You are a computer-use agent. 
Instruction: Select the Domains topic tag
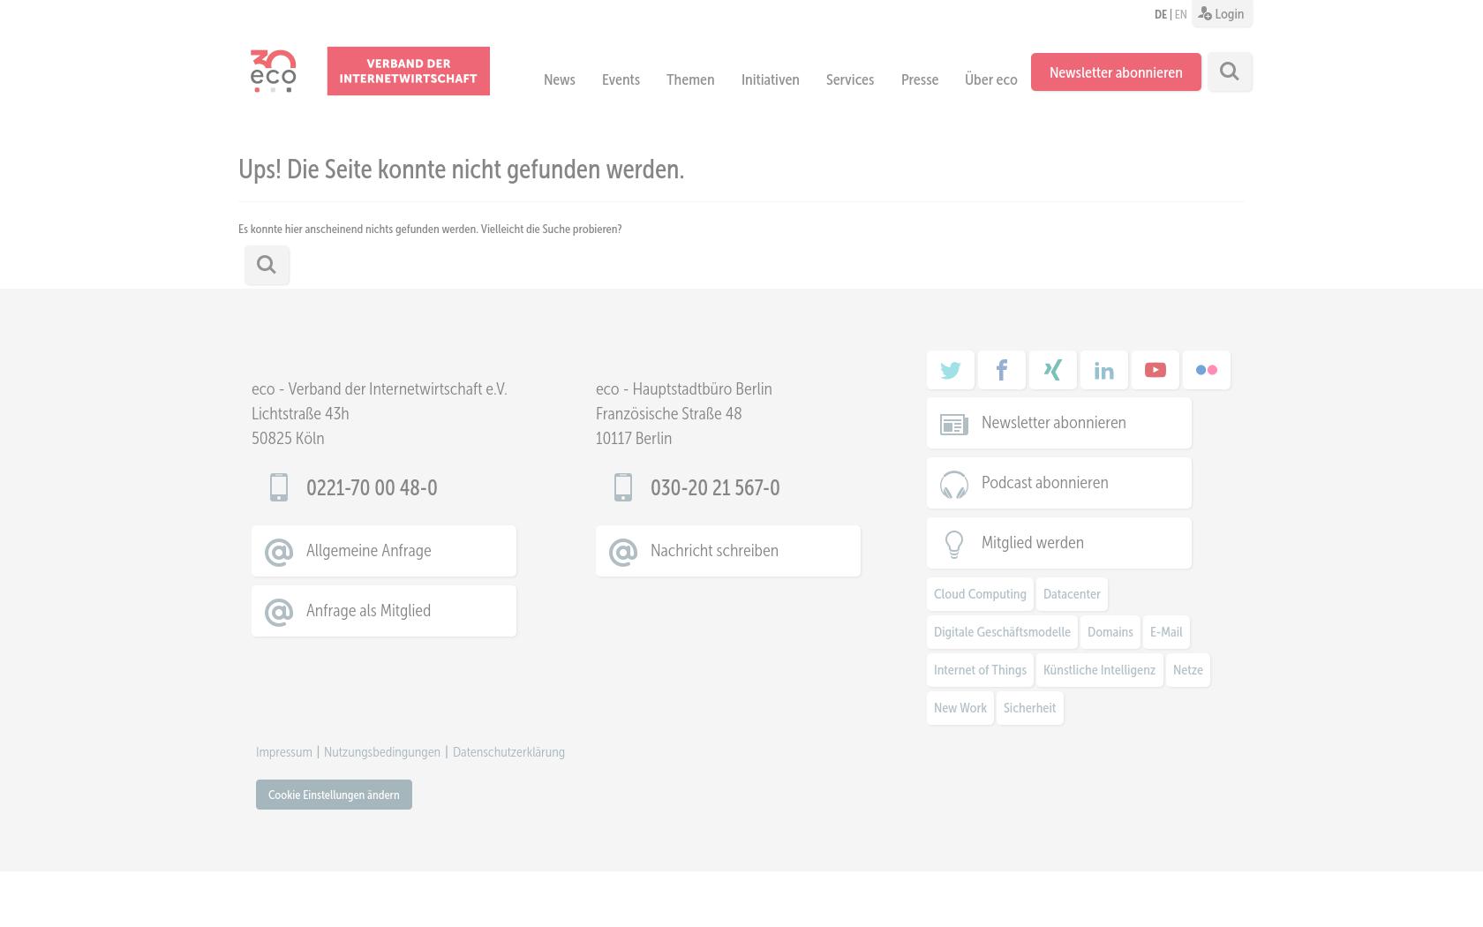click(x=1110, y=632)
